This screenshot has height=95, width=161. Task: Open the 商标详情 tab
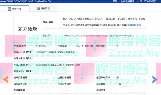[14, 9]
